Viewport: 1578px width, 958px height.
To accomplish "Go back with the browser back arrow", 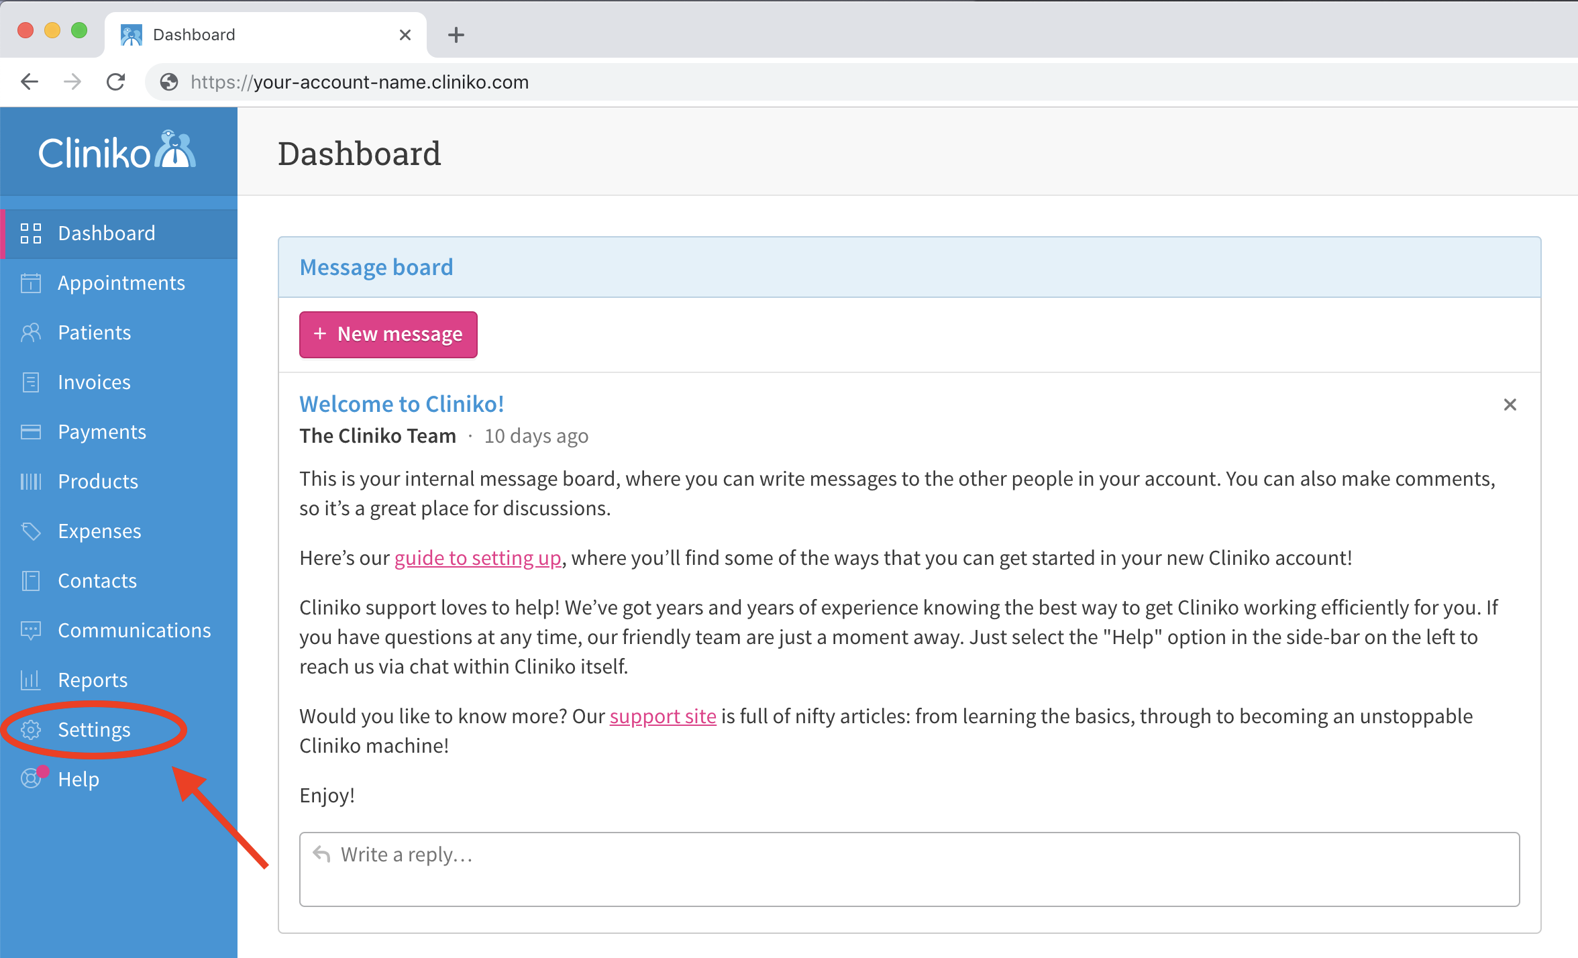I will (30, 82).
